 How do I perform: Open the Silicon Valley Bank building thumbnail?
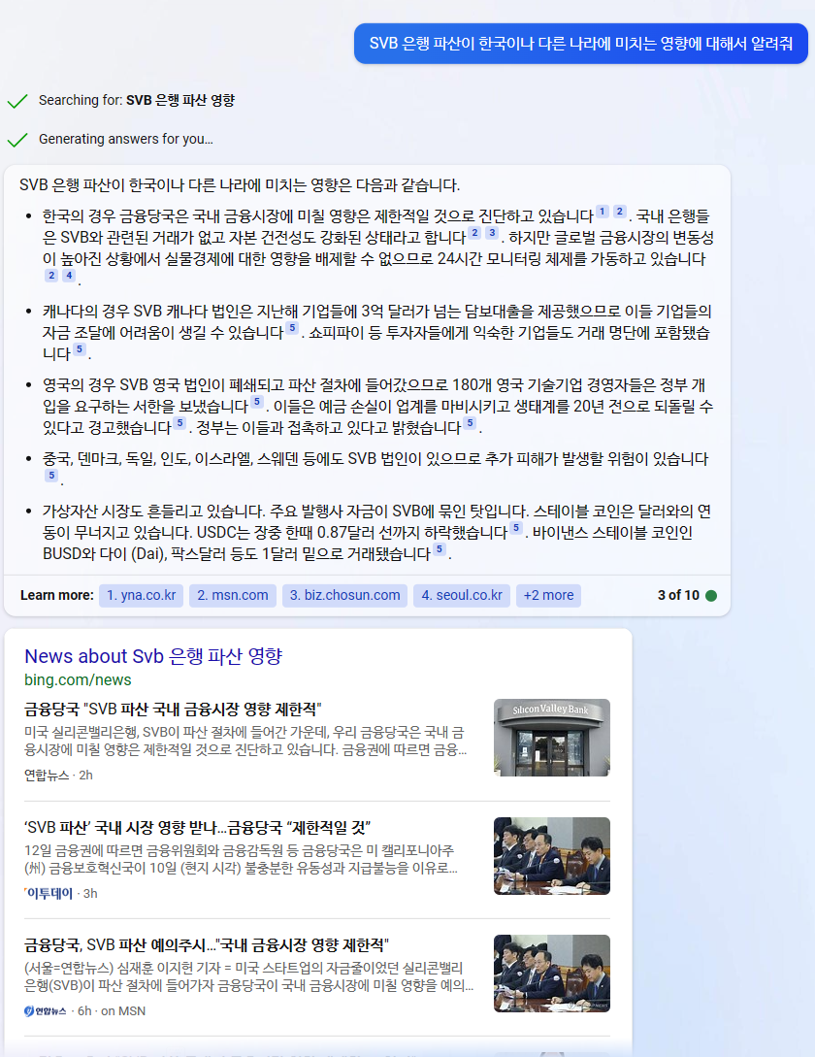[551, 738]
